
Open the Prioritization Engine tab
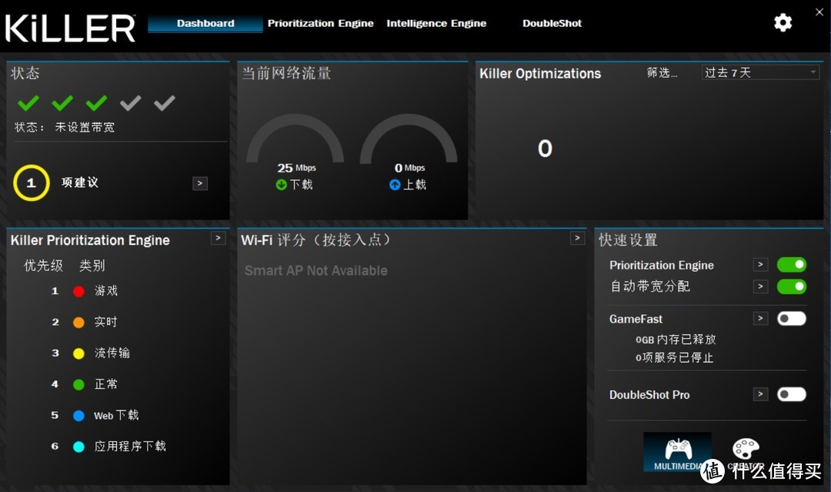pos(321,23)
